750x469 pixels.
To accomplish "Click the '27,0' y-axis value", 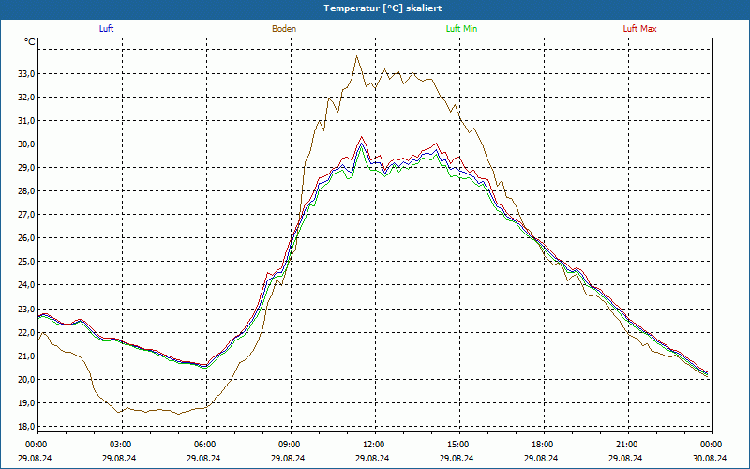I will tap(26, 215).
